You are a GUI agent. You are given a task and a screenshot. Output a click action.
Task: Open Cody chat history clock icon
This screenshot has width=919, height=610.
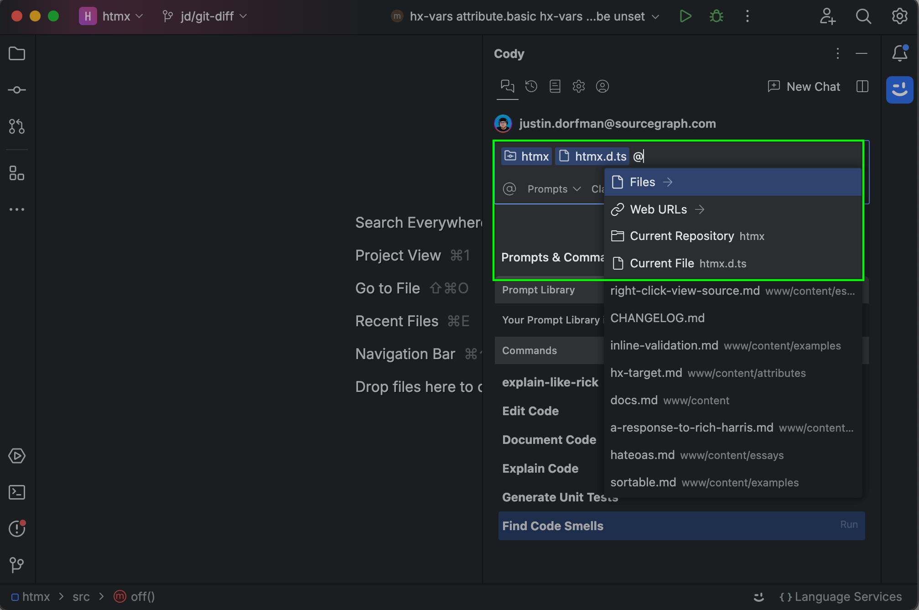[531, 86]
